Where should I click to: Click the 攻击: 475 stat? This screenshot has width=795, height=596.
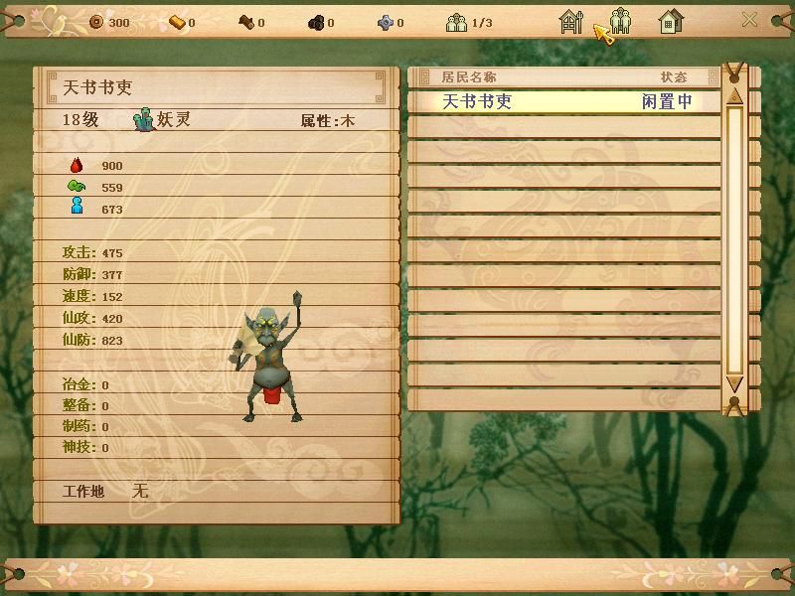[x=92, y=252]
